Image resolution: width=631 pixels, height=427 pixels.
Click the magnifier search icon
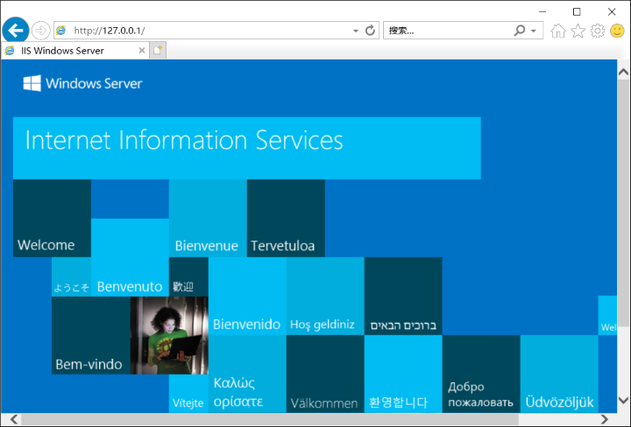coord(520,31)
